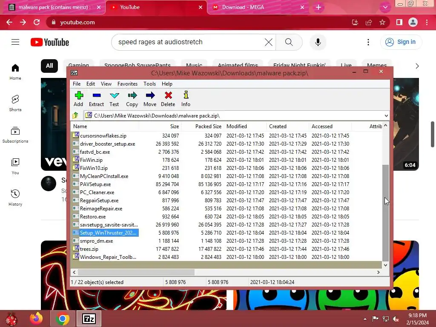436x327 pixels.
Task: Open the View menu in 7-Zip
Action: click(106, 84)
